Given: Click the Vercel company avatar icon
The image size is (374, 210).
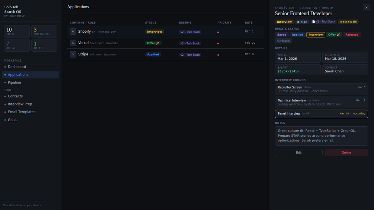Looking at the screenshot, I should coord(73,43).
